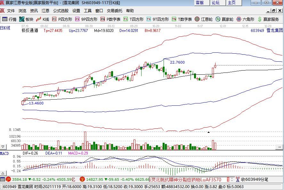Image resolution: width=284 pixels, height=190 pixels.
Task: Open the 帮助 menu
Action: [130, 11]
